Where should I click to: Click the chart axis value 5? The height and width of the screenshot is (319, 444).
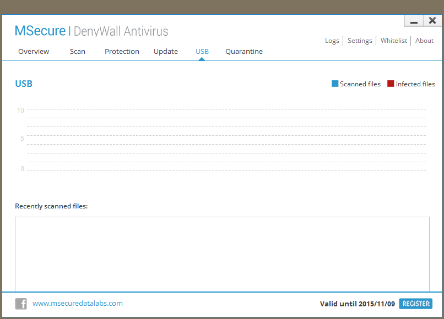click(22, 138)
